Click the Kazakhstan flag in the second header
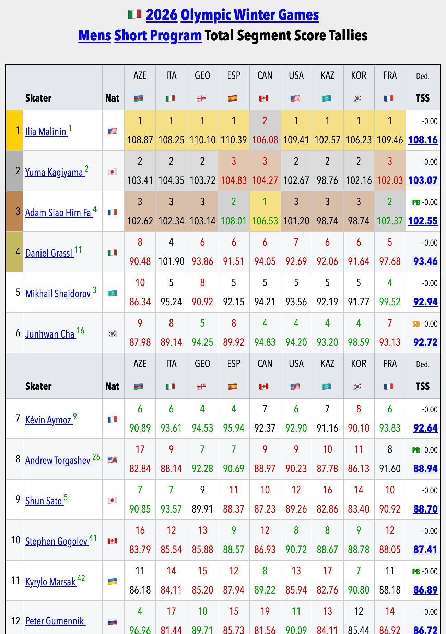Viewport: 446px width, 634px height. 326,387
